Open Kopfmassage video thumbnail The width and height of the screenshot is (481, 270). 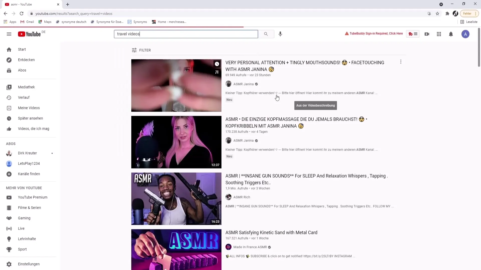coord(176,142)
